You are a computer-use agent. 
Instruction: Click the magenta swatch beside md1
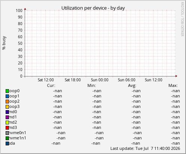coord(7,117)
